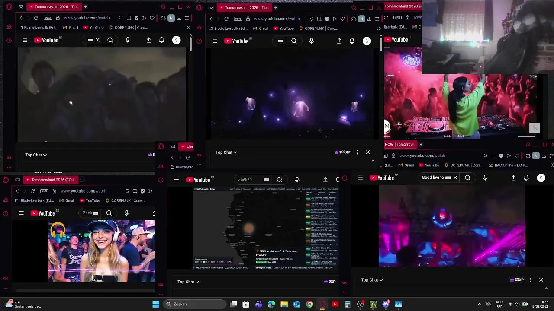Open YouTube guide menu in bottom-right window
This screenshot has width=554, height=311.
(360, 178)
